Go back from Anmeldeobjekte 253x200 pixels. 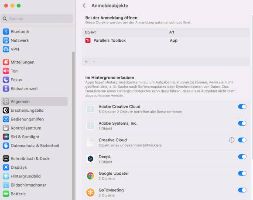point(84,6)
